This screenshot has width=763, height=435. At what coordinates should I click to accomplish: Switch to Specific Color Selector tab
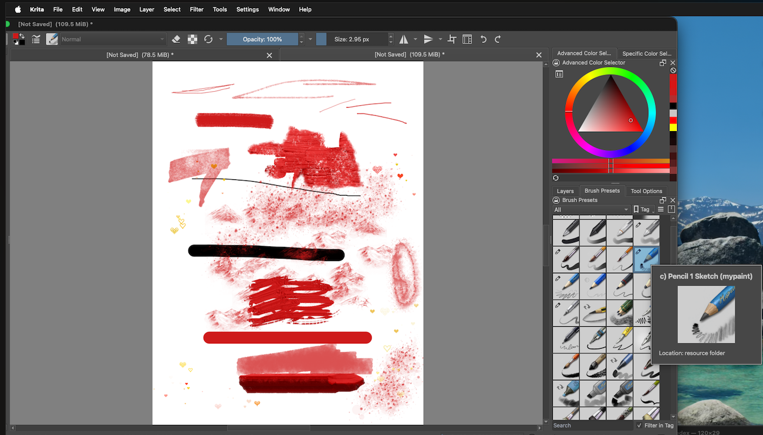(646, 53)
